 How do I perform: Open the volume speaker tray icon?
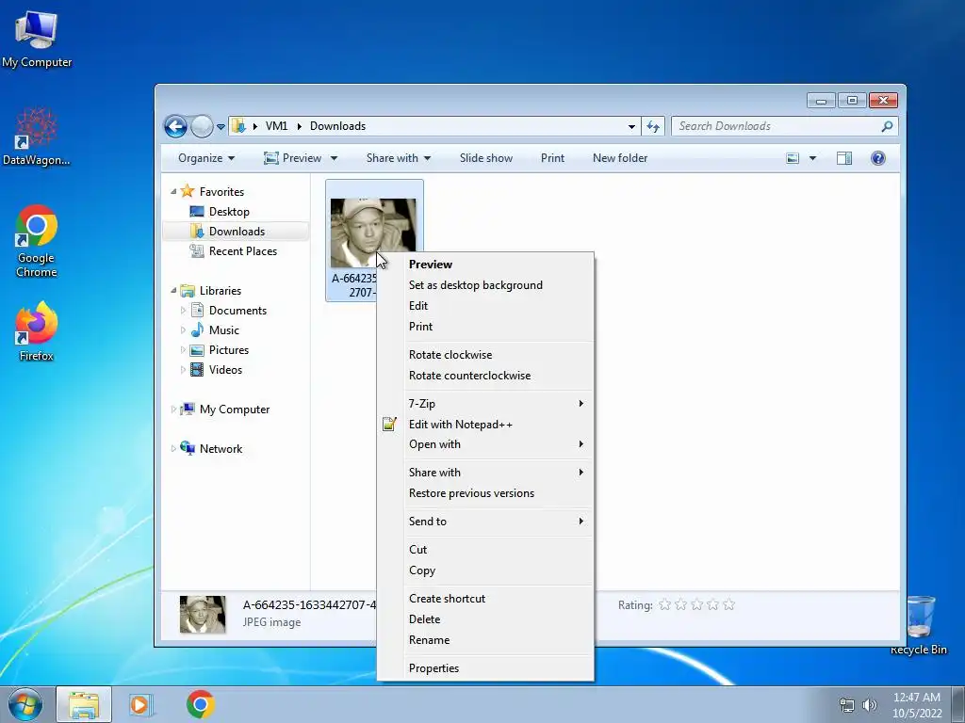[870, 705]
